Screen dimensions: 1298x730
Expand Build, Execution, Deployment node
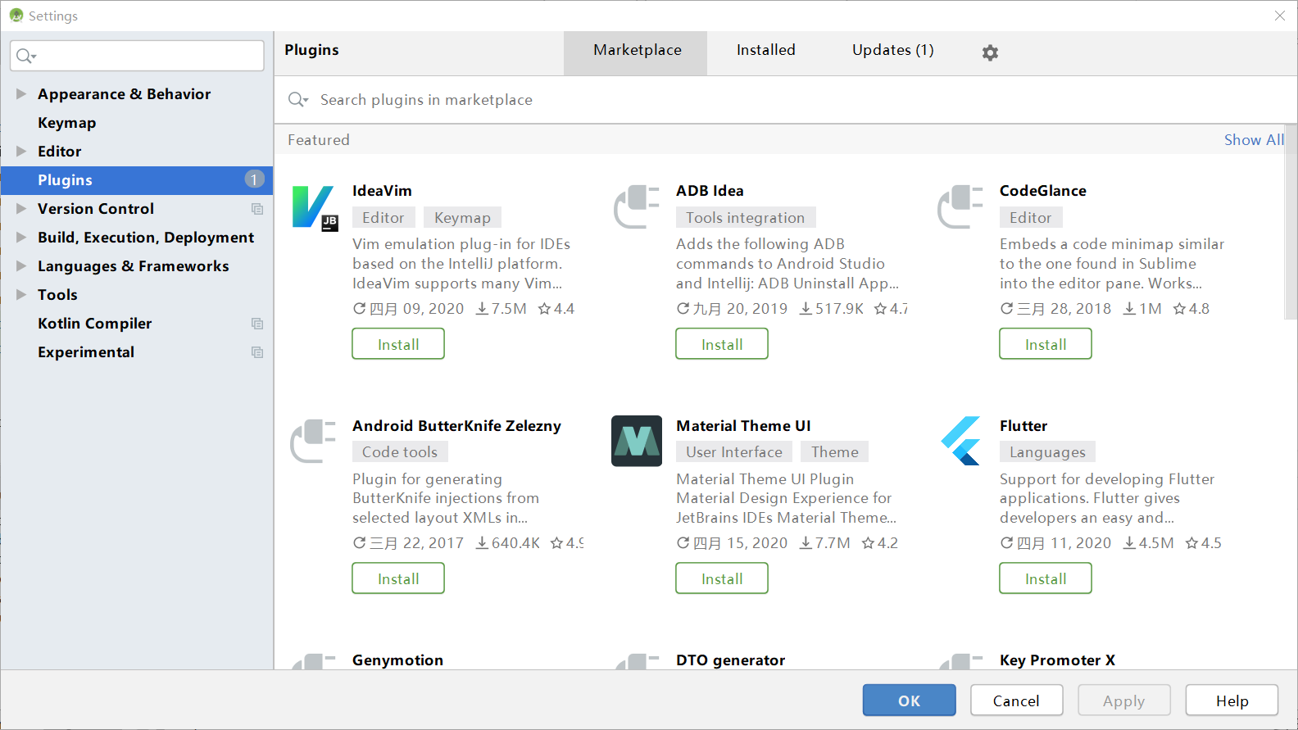click(21, 238)
